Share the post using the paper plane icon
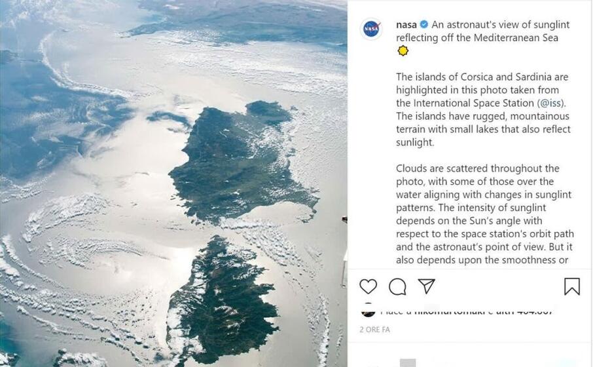Viewport: 593px width, 367px height. (x=427, y=286)
